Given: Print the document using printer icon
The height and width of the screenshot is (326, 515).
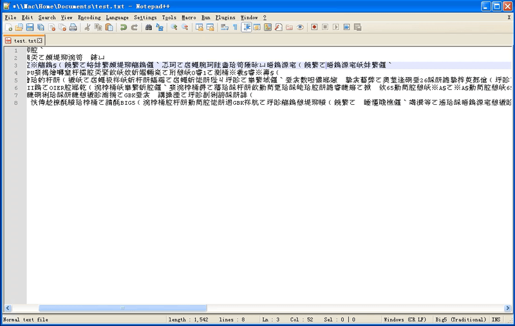Looking at the screenshot, I should tap(73, 28).
